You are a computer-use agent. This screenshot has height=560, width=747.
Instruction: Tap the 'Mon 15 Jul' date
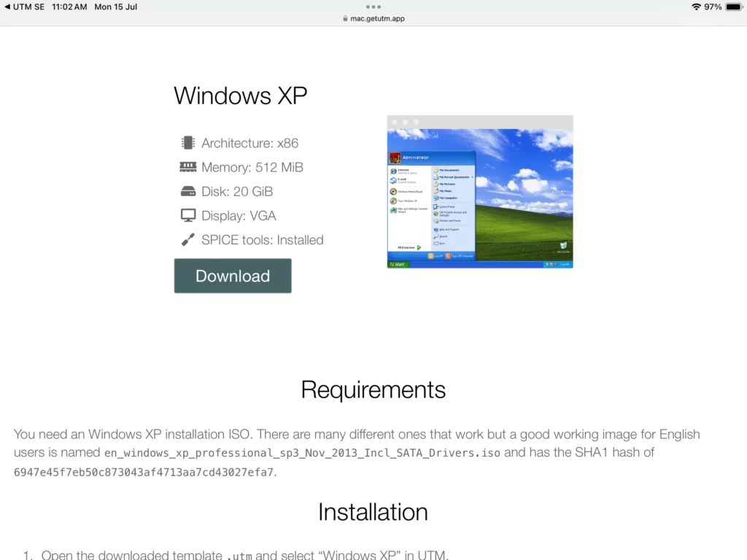(116, 7)
